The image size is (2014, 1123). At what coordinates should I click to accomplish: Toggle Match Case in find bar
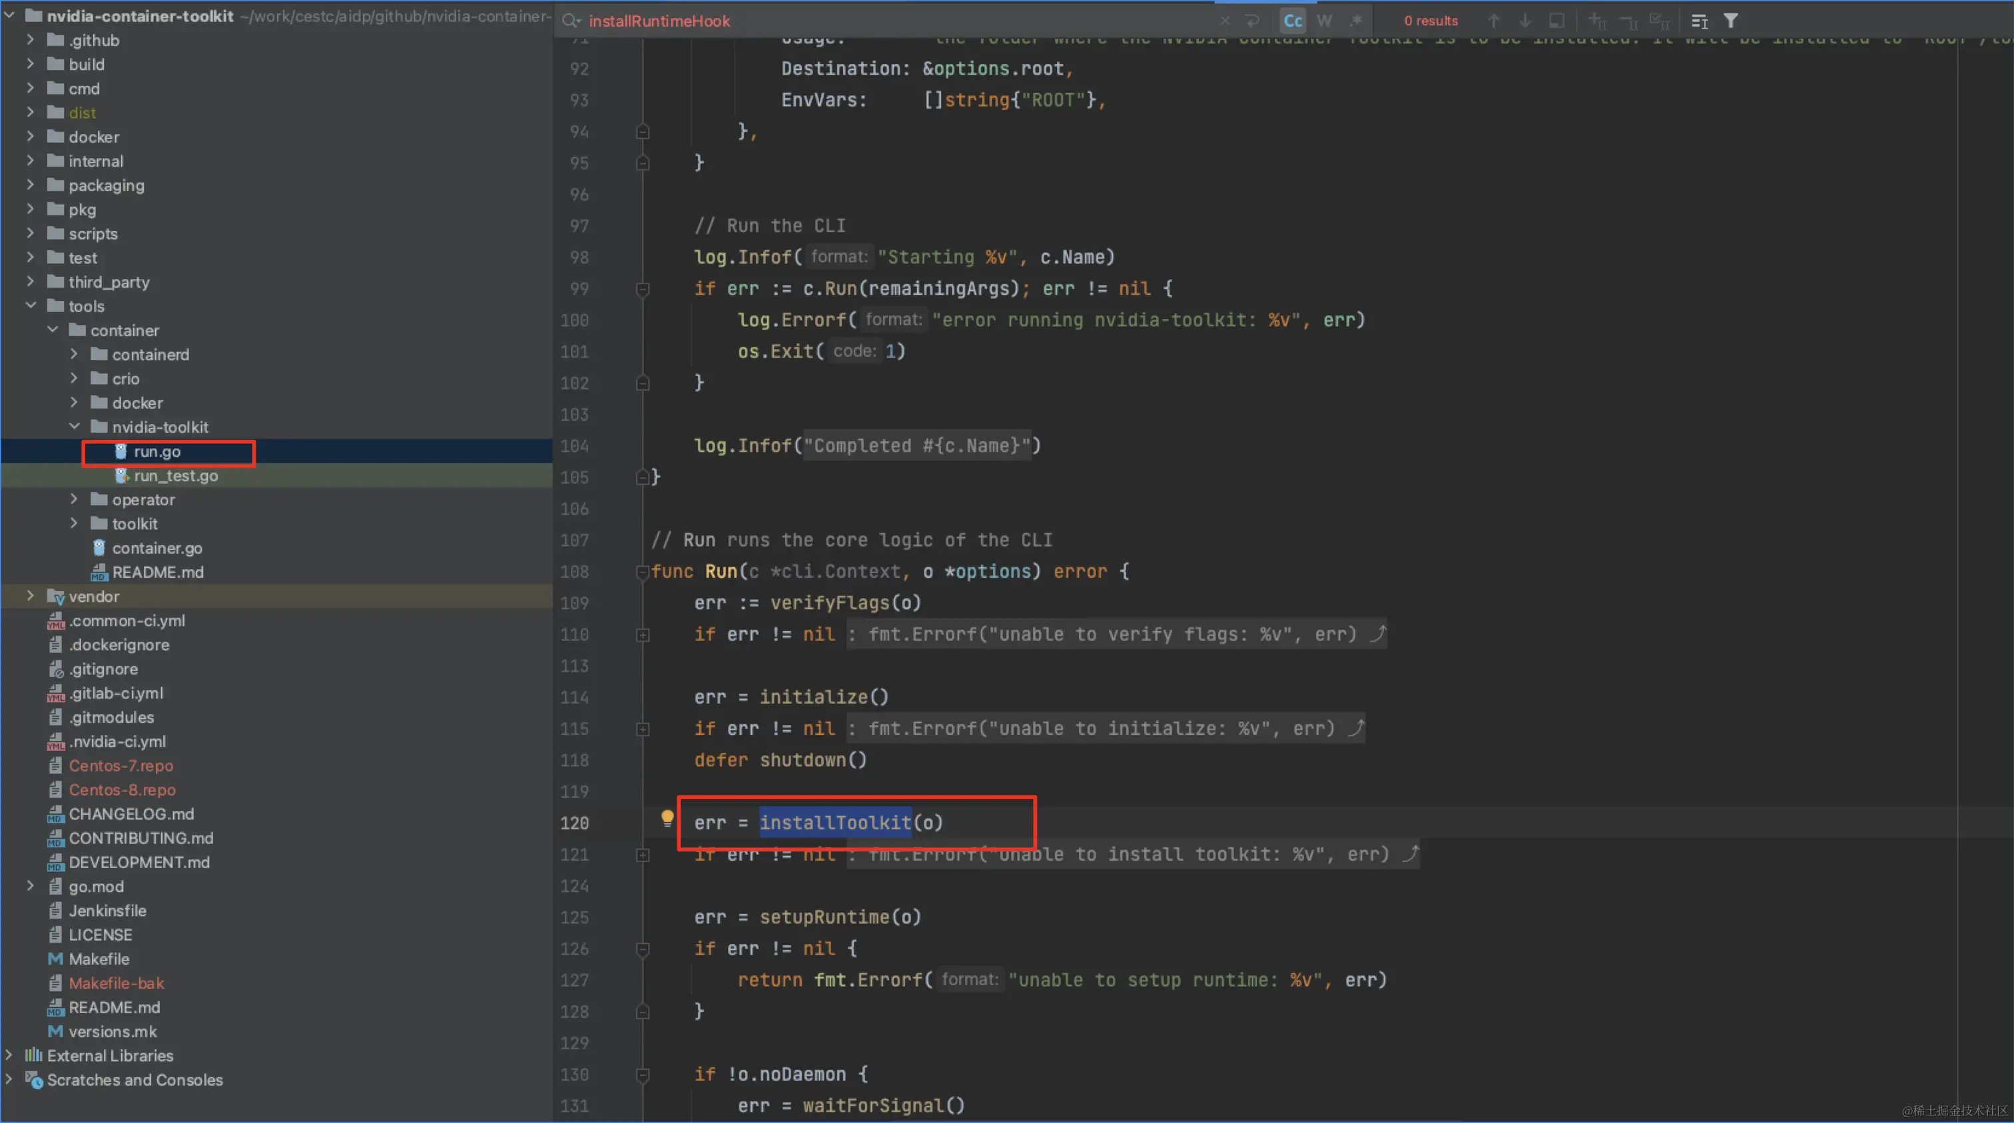1292,21
